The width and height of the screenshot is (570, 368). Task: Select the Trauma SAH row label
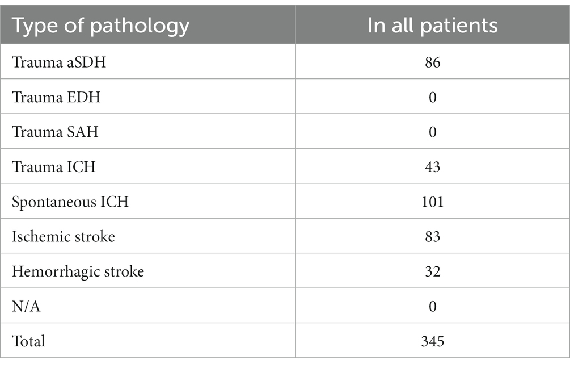55,132
